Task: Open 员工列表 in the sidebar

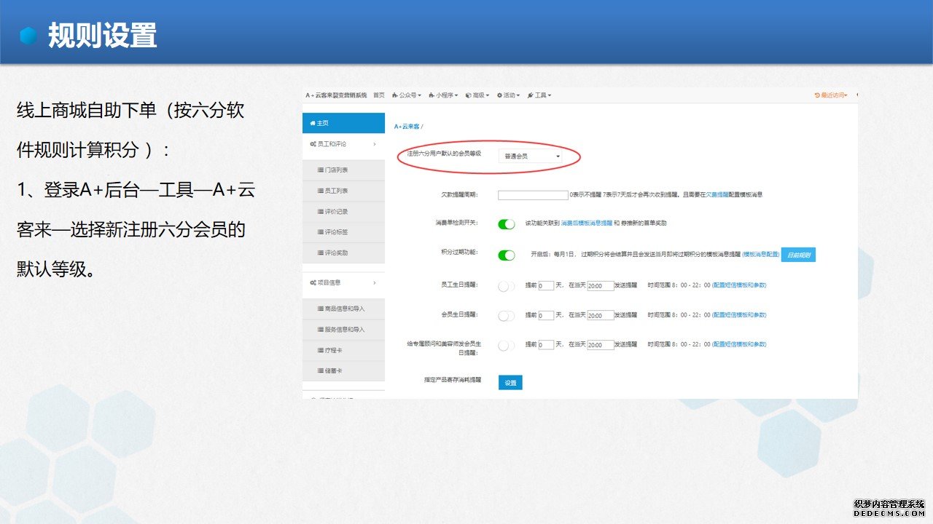Action: coord(343,191)
